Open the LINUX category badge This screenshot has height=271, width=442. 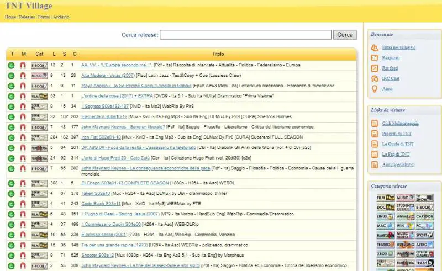[386, 216]
